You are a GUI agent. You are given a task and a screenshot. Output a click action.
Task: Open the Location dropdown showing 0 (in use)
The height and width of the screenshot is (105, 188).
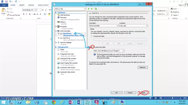point(134,26)
